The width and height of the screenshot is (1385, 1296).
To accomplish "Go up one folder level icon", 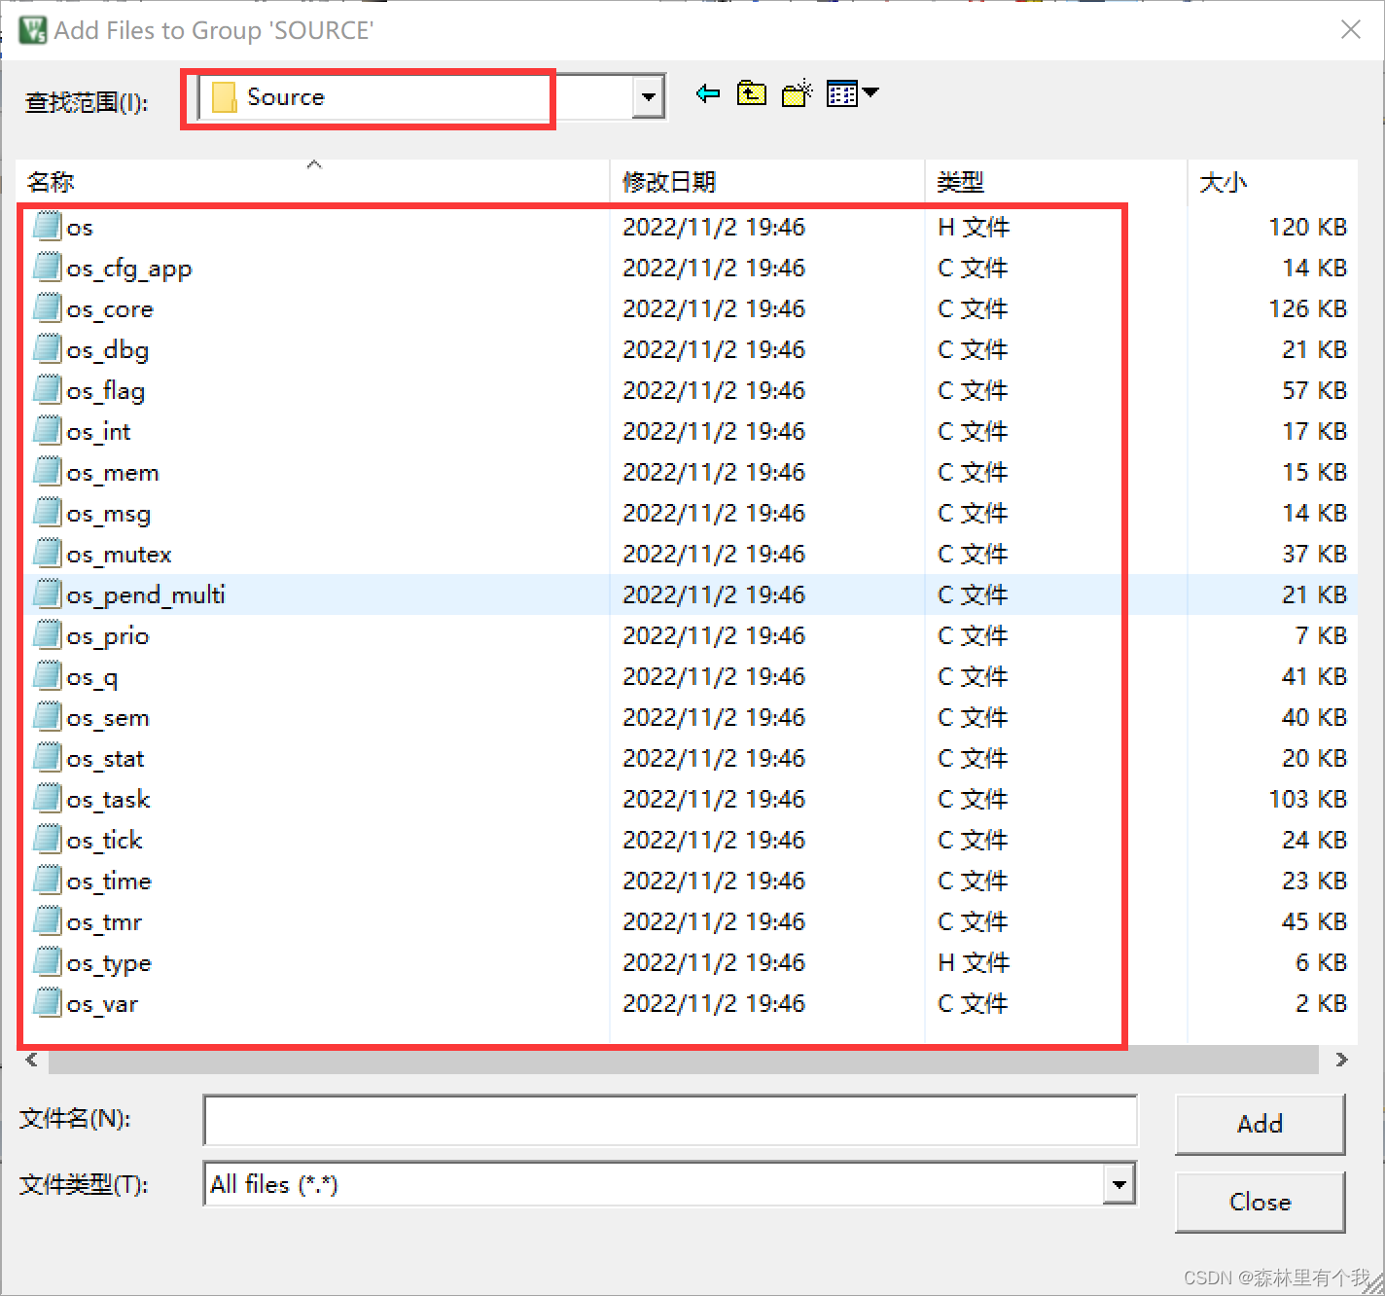I will click(x=752, y=94).
